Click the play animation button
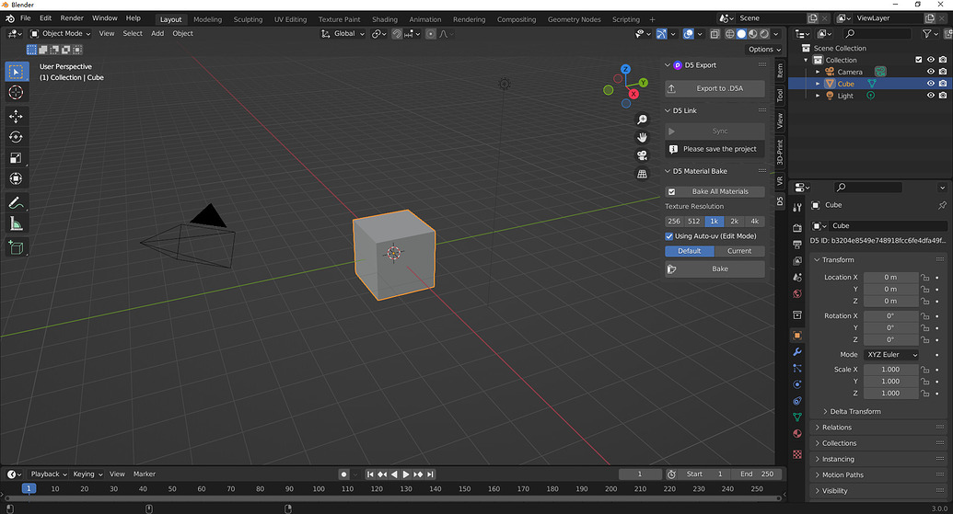This screenshot has width=953, height=514. 406,474
